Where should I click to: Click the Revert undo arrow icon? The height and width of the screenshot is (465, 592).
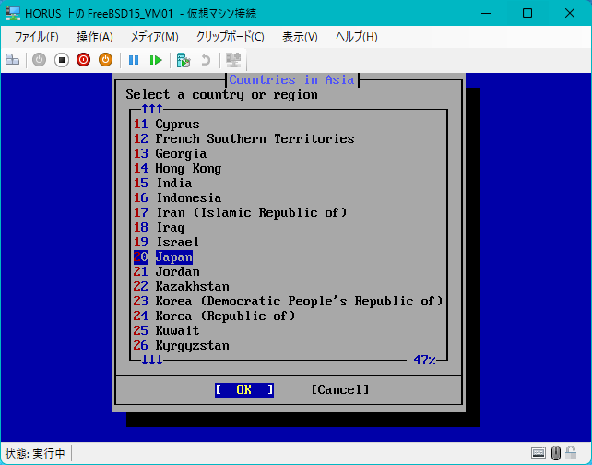(206, 60)
